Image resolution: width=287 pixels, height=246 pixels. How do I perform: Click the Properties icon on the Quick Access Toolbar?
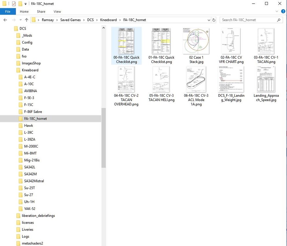(x=14, y=4)
